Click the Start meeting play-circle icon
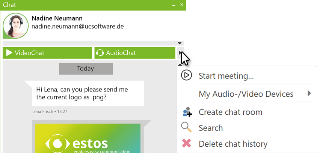Image resolution: width=320 pixels, height=153 pixels. (186, 75)
